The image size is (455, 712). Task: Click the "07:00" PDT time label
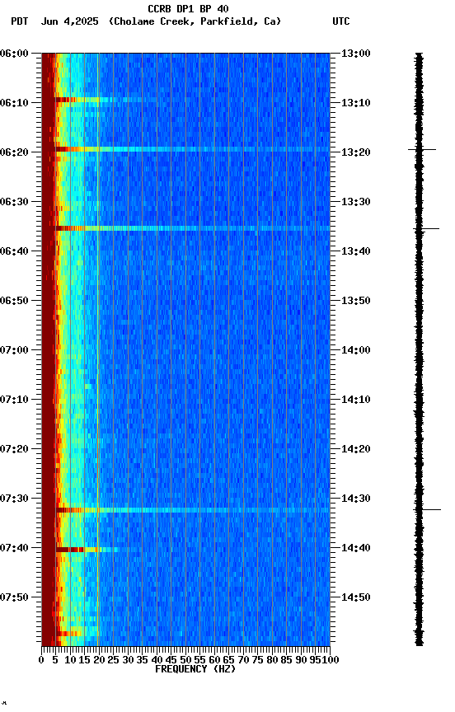click(x=14, y=350)
